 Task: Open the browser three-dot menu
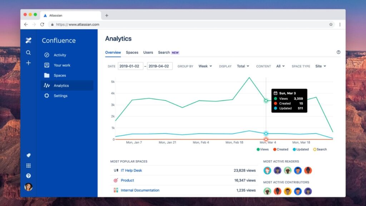pyautogui.click(x=340, y=24)
